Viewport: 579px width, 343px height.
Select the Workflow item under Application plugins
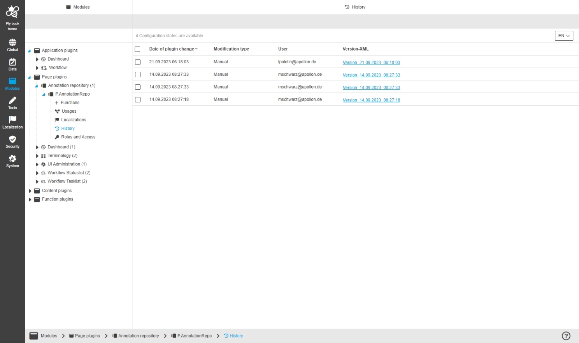tap(58, 68)
